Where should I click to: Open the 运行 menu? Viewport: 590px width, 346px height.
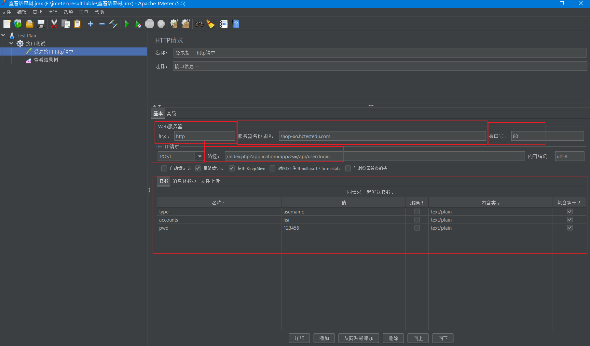pyautogui.click(x=53, y=12)
